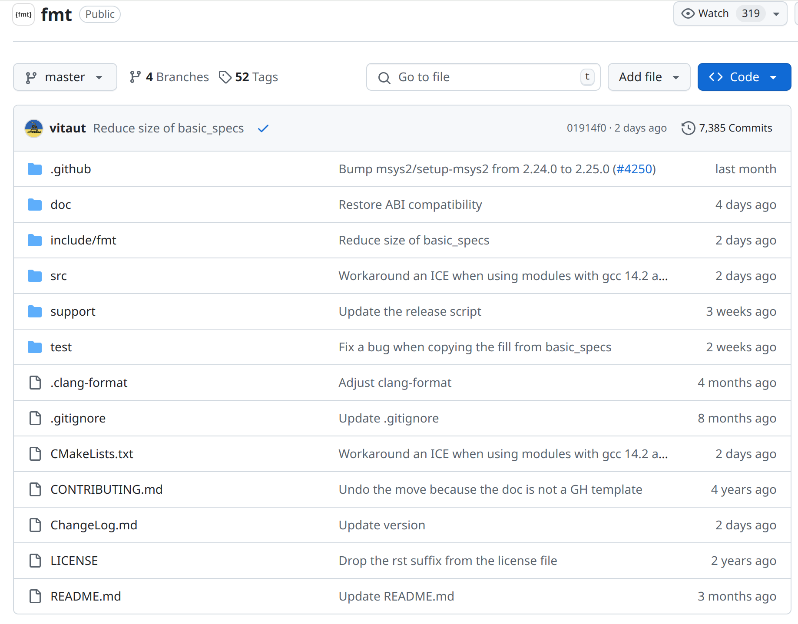Click the 319 watchers count badge
The height and width of the screenshot is (624, 798).
pos(751,13)
